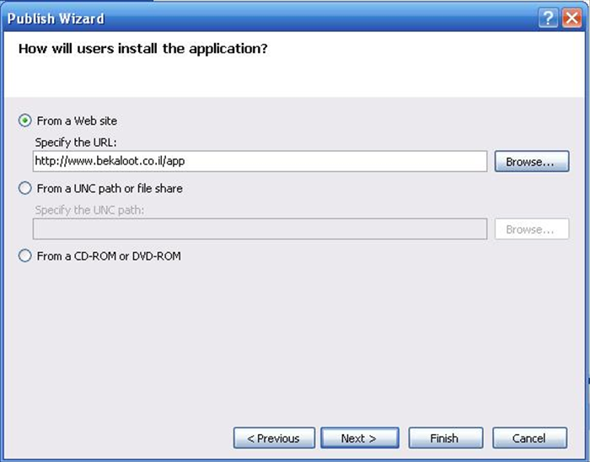Image resolution: width=590 pixels, height=462 pixels.
Task: Click the greyed 'Specify the UNC path:' caption
Action: pos(89,210)
